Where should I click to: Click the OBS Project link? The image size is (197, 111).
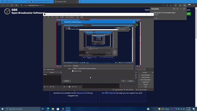click(x=108, y=93)
